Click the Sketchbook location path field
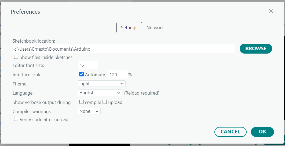 point(124,49)
